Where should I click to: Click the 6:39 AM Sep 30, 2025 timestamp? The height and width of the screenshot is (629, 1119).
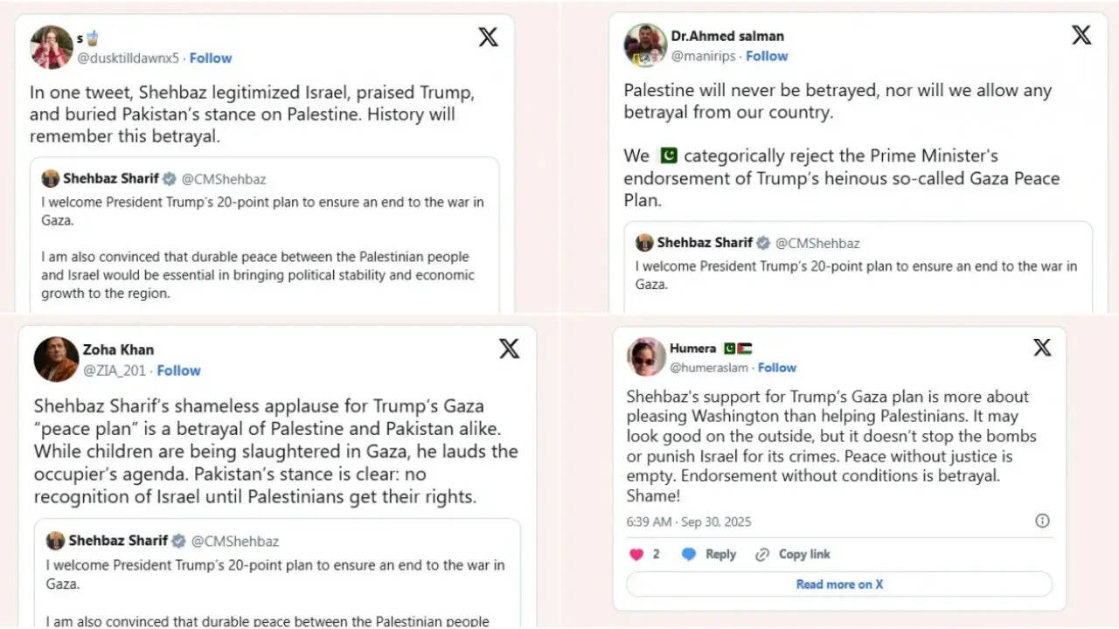tap(688, 522)
